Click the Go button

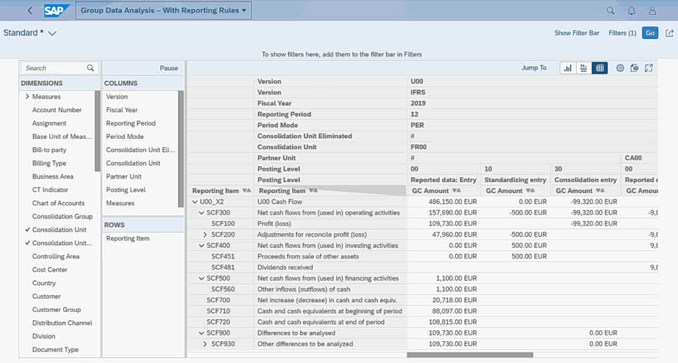(x=650, y=33)
